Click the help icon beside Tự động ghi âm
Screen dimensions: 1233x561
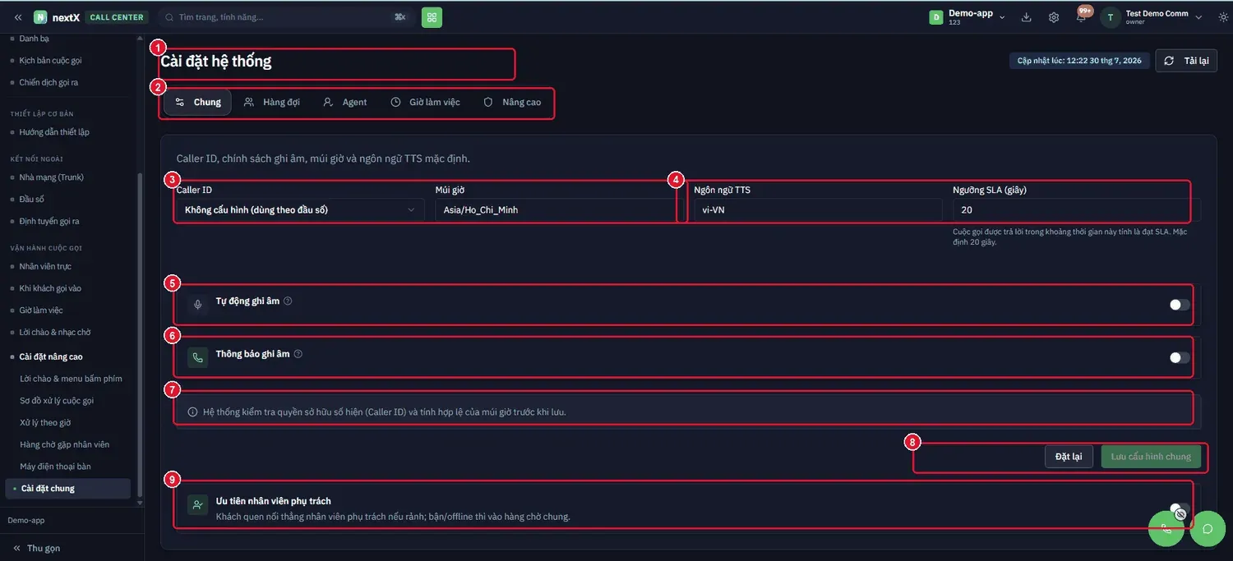point(288,301)
